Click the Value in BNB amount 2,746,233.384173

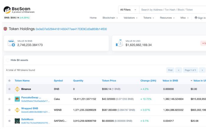point(30,45)
